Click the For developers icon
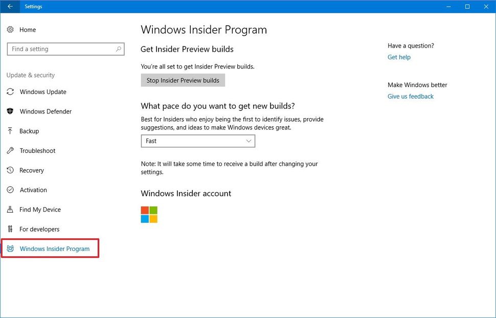496x318 pixels. click(11, 229)
